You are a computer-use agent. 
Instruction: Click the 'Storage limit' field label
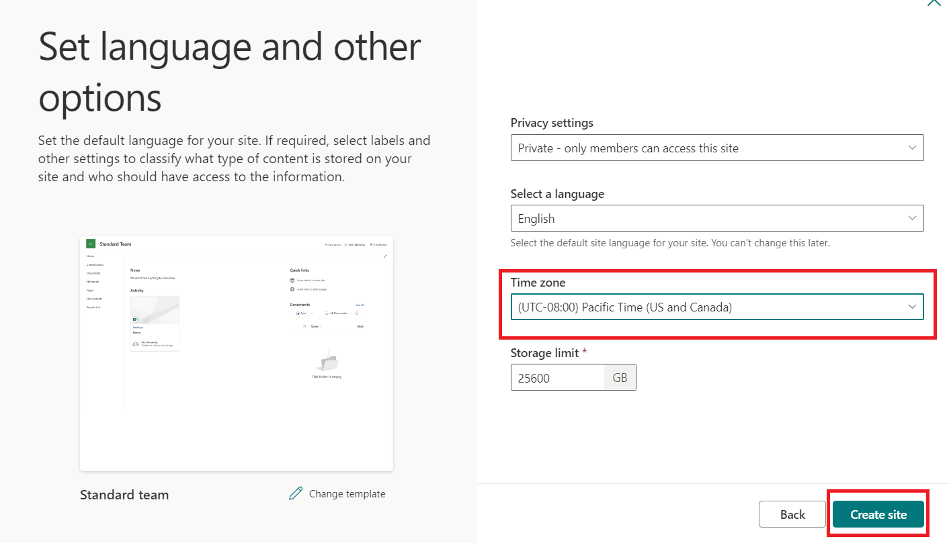pyautogui.click(x=549, y=353)
